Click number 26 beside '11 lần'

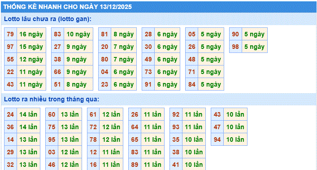click(135, 114)
